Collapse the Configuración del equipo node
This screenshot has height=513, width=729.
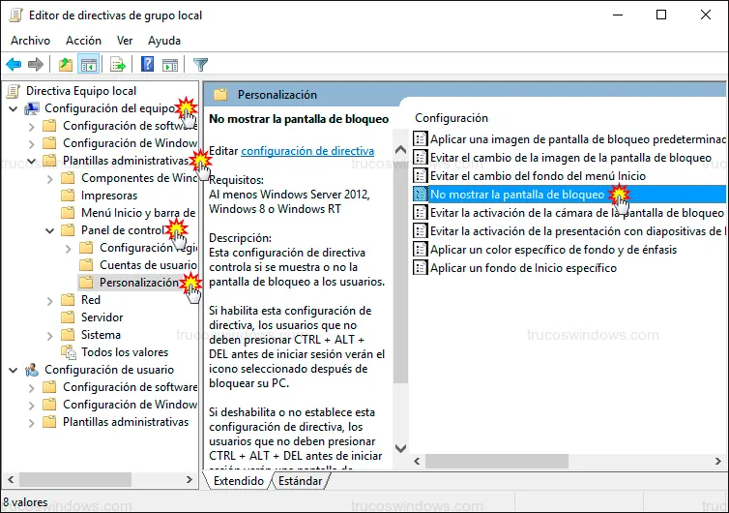(x=14, y=108)
